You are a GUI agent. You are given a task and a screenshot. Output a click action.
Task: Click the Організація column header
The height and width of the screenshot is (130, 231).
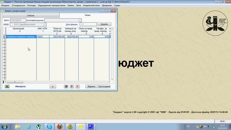coord(21,31)
